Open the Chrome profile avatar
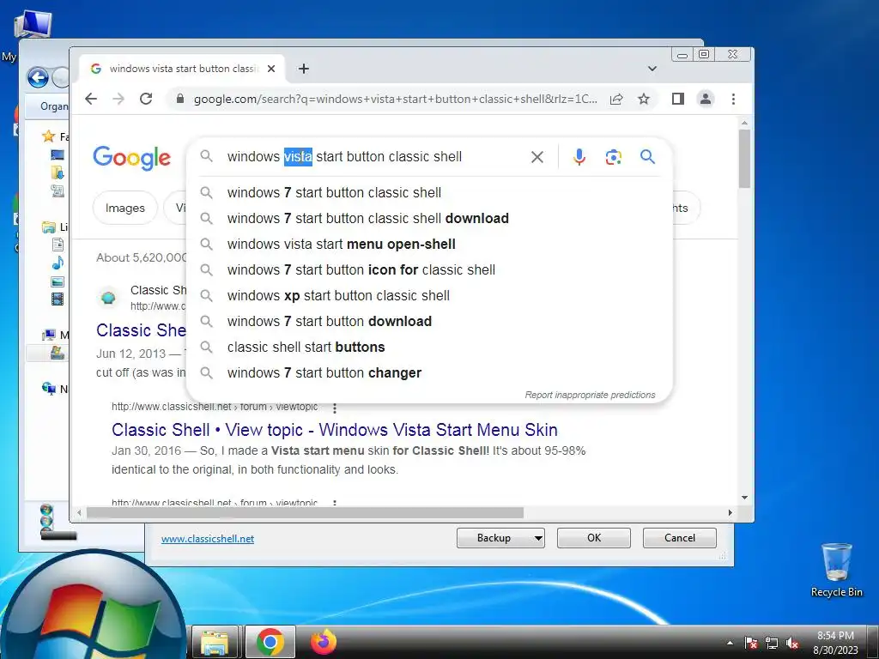This screenshot has width=879, height=659. 706,100
